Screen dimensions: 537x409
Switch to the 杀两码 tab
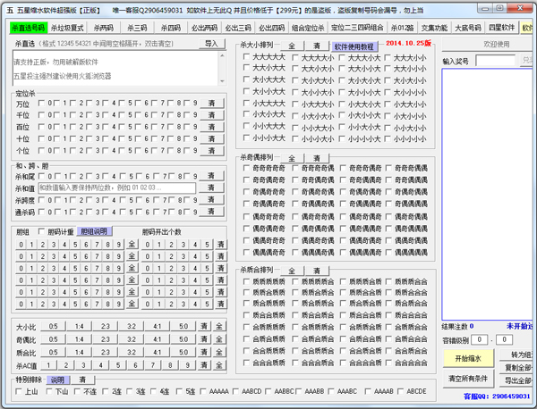[x=103, y=28]
